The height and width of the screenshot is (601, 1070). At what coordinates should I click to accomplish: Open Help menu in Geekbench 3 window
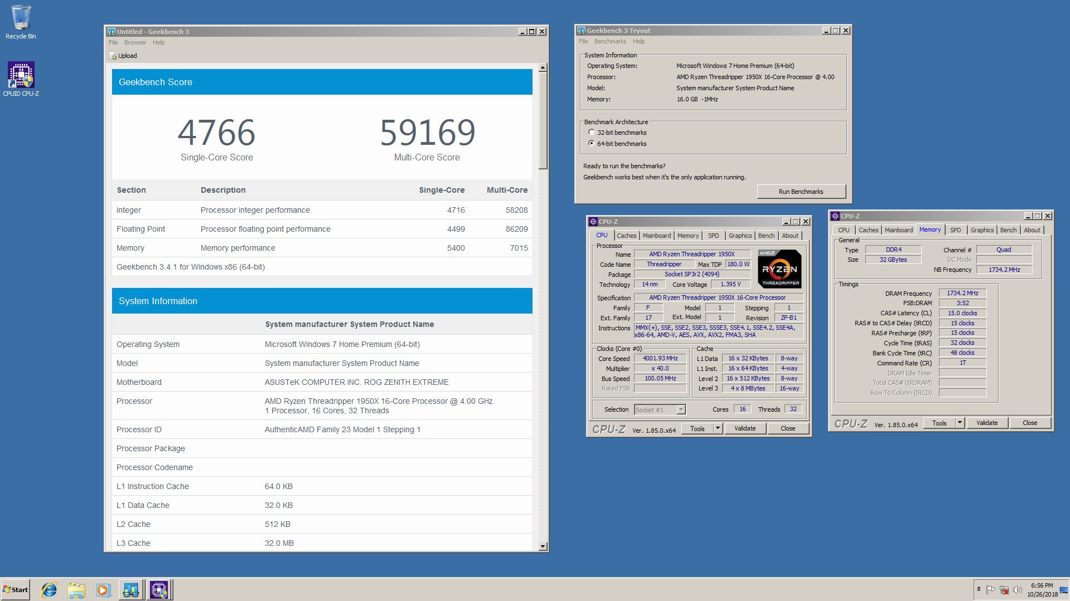coord(159,42)
